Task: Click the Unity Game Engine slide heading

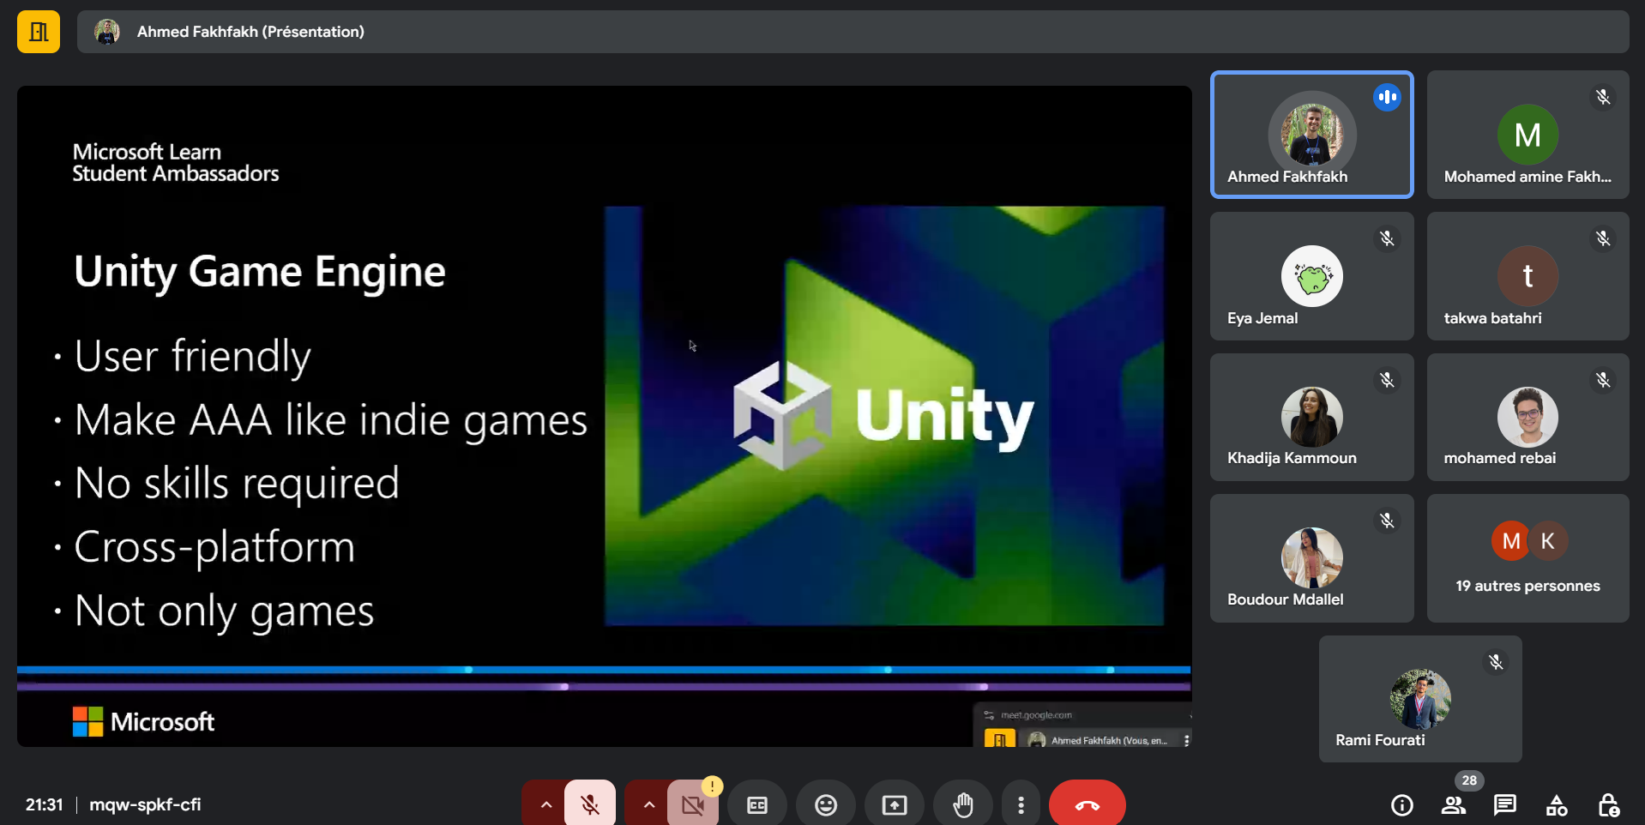Action: coord(260,273)
